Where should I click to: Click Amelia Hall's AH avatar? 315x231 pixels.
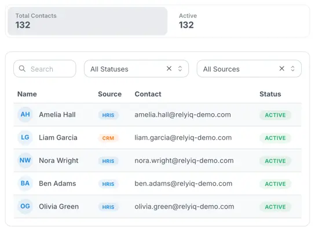click(x=25, y=114)
